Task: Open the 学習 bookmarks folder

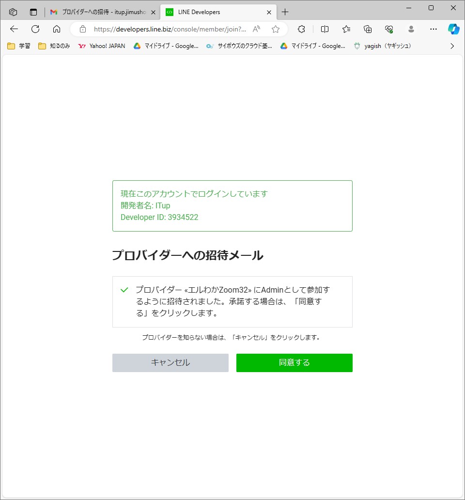Action: [x=19, y=46]
